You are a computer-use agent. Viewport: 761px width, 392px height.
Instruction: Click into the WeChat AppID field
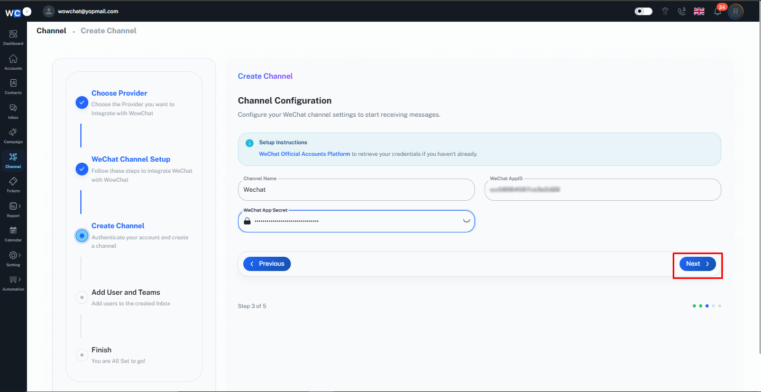click(x=603, y=190)
